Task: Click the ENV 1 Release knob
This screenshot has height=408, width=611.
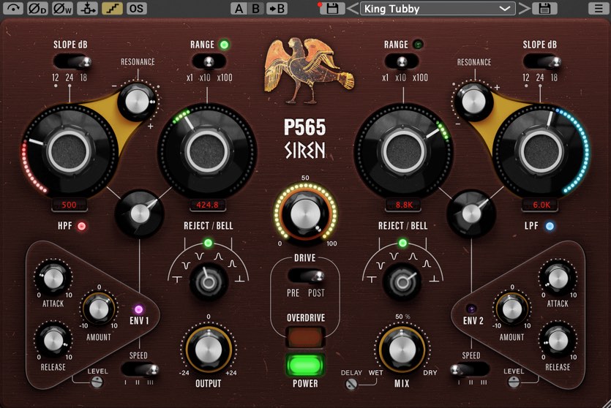Action: coord(53,341)
